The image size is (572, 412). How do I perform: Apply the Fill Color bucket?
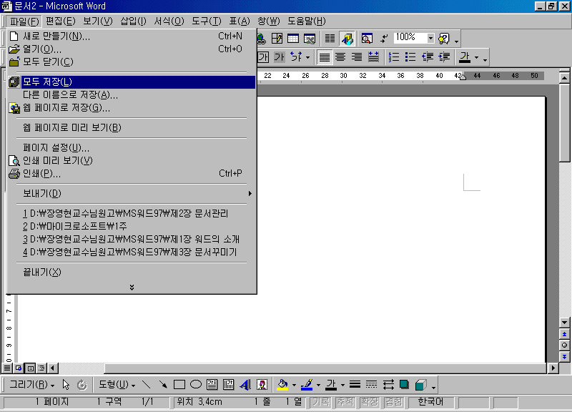[x=282, y=385]
